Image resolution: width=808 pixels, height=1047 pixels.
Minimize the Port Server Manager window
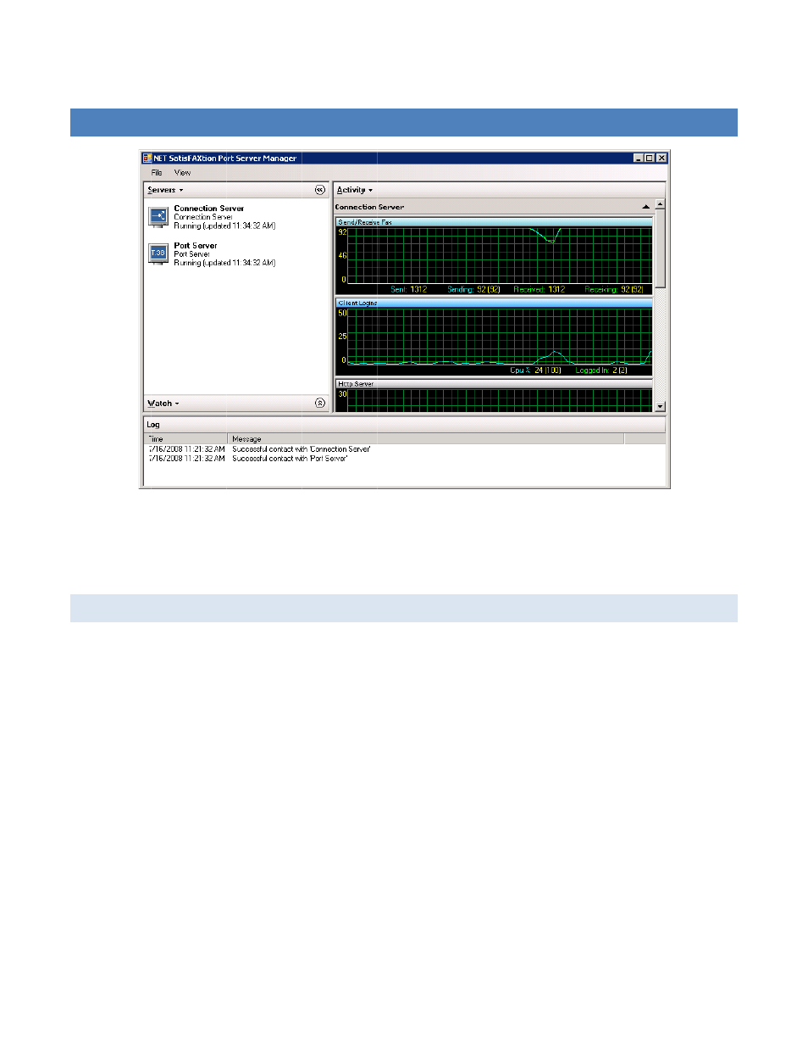coord(639,159)
